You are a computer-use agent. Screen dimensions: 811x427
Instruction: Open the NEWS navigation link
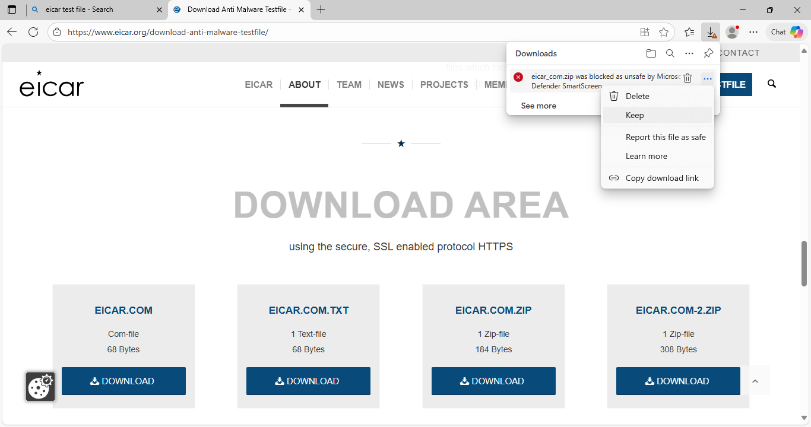pos(391,85)
